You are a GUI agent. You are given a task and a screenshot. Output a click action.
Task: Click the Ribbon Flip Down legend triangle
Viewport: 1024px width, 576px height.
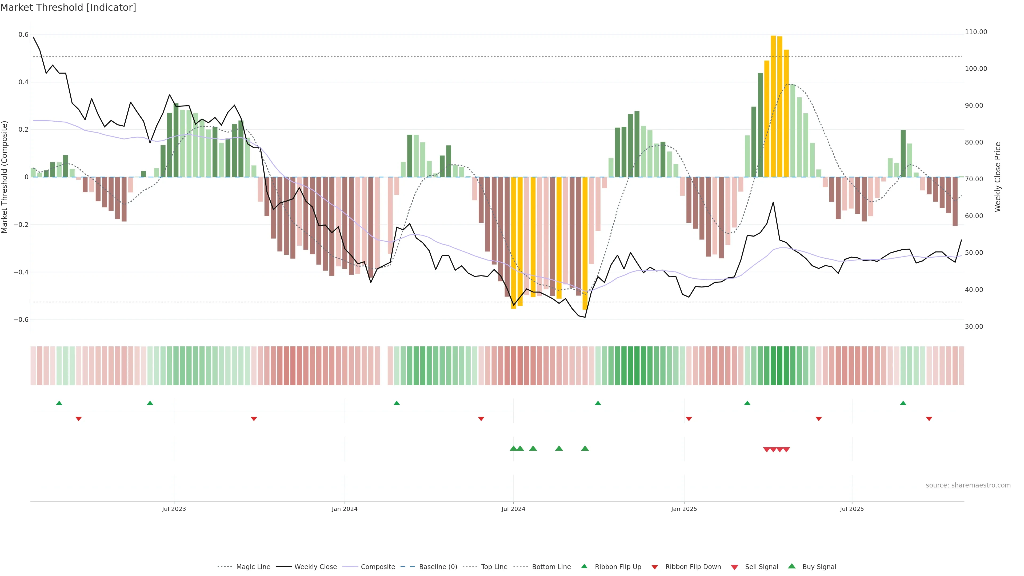(x=654, y=567)
